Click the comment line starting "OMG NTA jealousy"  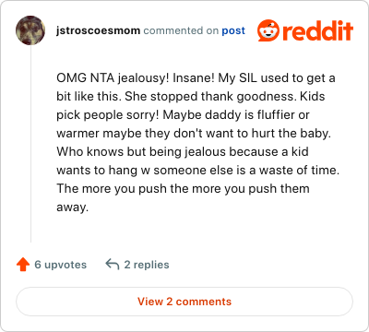[x=196, y=78]
